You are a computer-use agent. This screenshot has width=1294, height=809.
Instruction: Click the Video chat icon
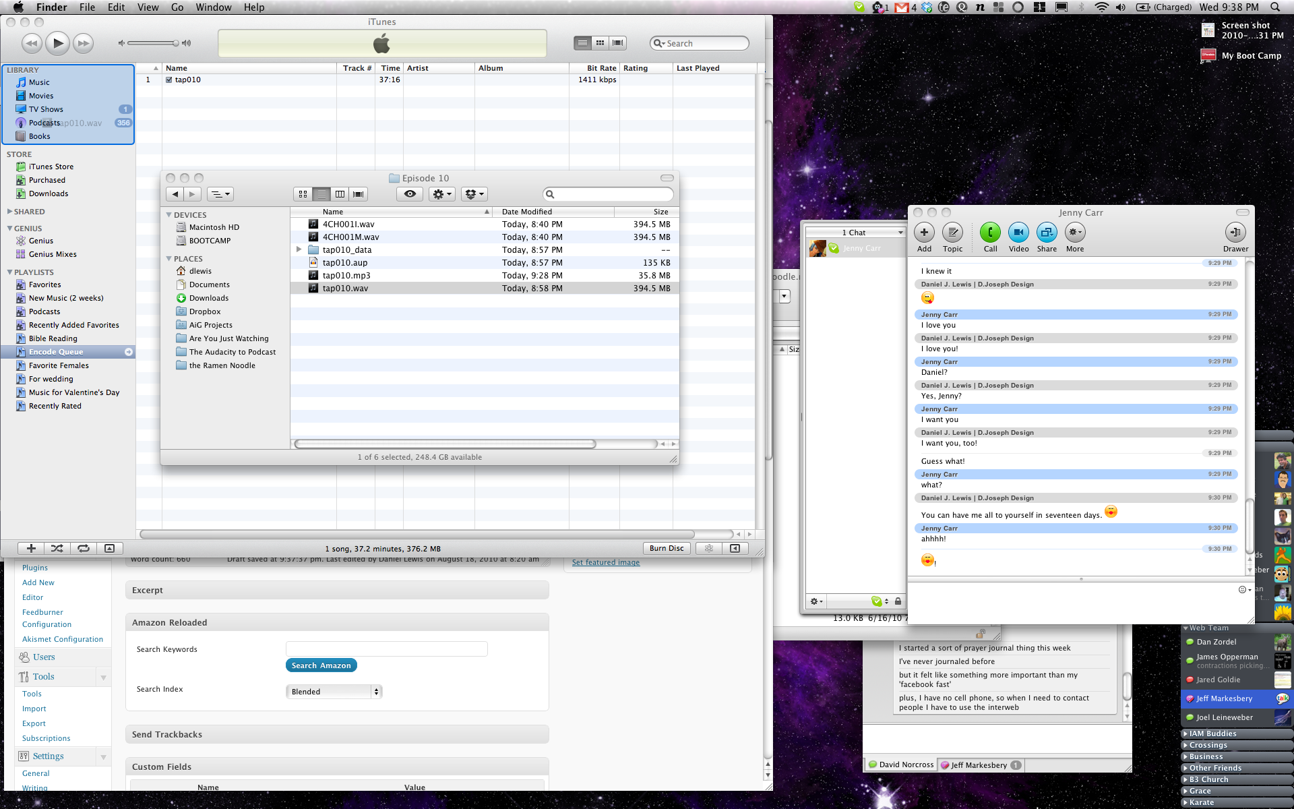pyautogui.click(x=1018, y=233)
